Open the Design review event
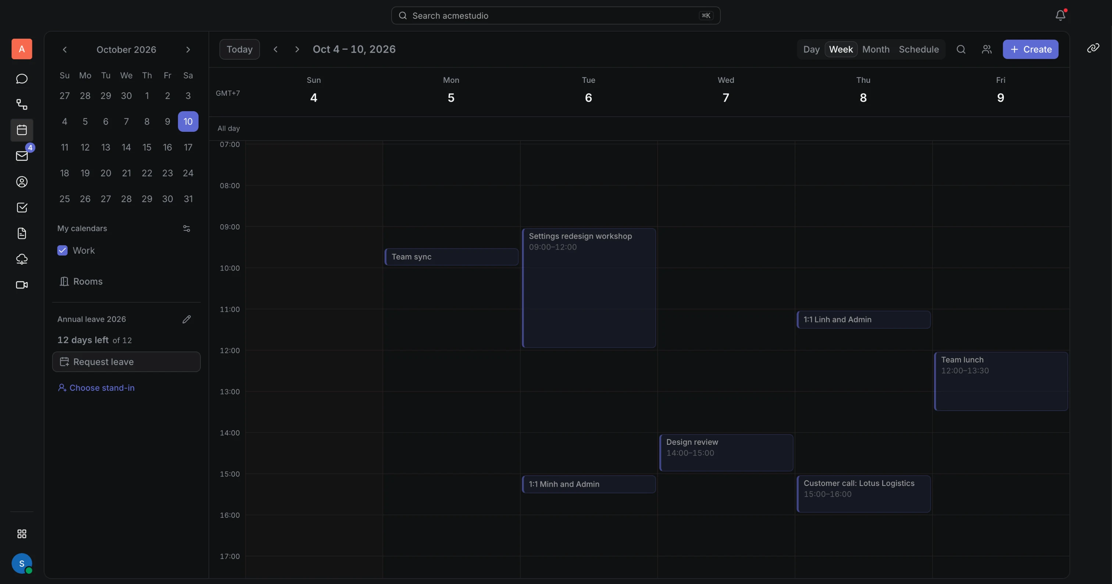This screenshot has width=1112, height=584. 726,453
